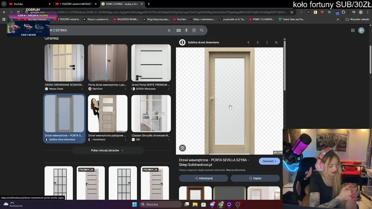The width and height of the screenshot is (372, 209).
Task: Open DRZWI DREWNIANE SOSNOW... image thumbnail
Action: pos(64,63)
